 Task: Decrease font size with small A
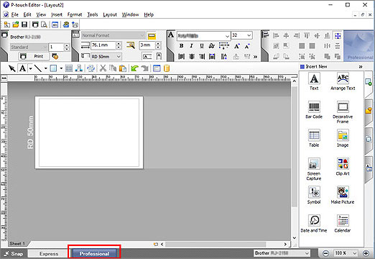point(247,46)
